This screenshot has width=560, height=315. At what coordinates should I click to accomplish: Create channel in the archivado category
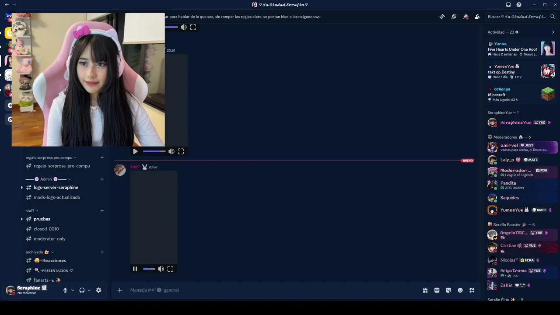click(x=102, y=252)
